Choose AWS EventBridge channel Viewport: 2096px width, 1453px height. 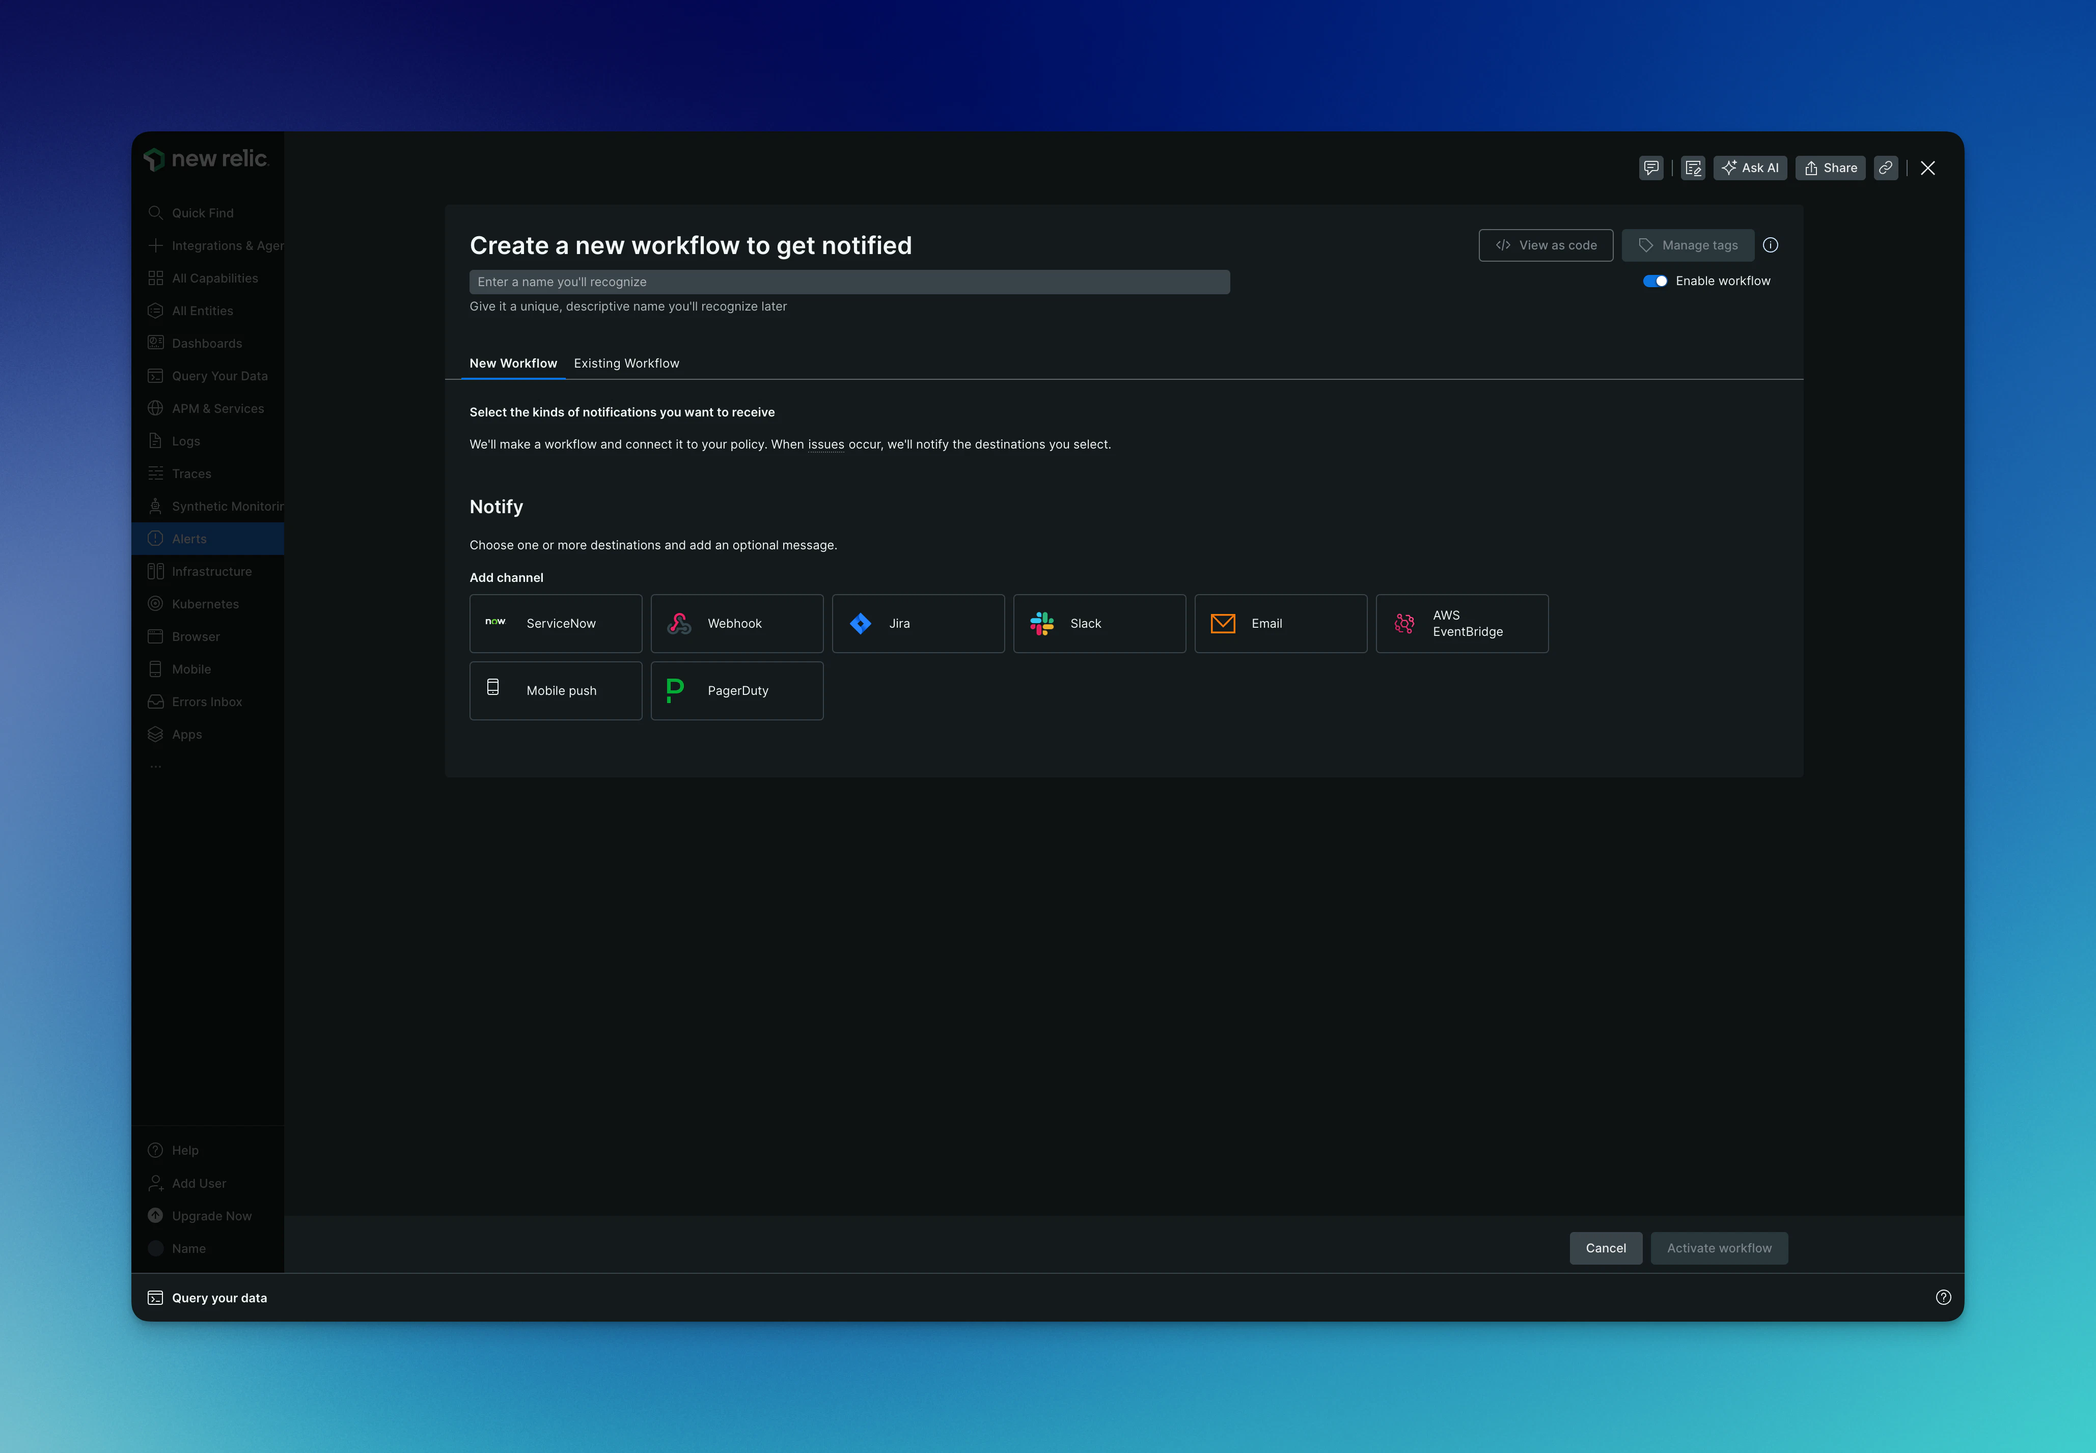(1461, 624)
